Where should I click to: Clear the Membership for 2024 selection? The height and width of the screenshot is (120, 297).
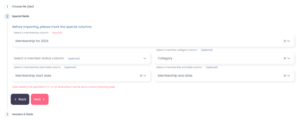[285, 41]
